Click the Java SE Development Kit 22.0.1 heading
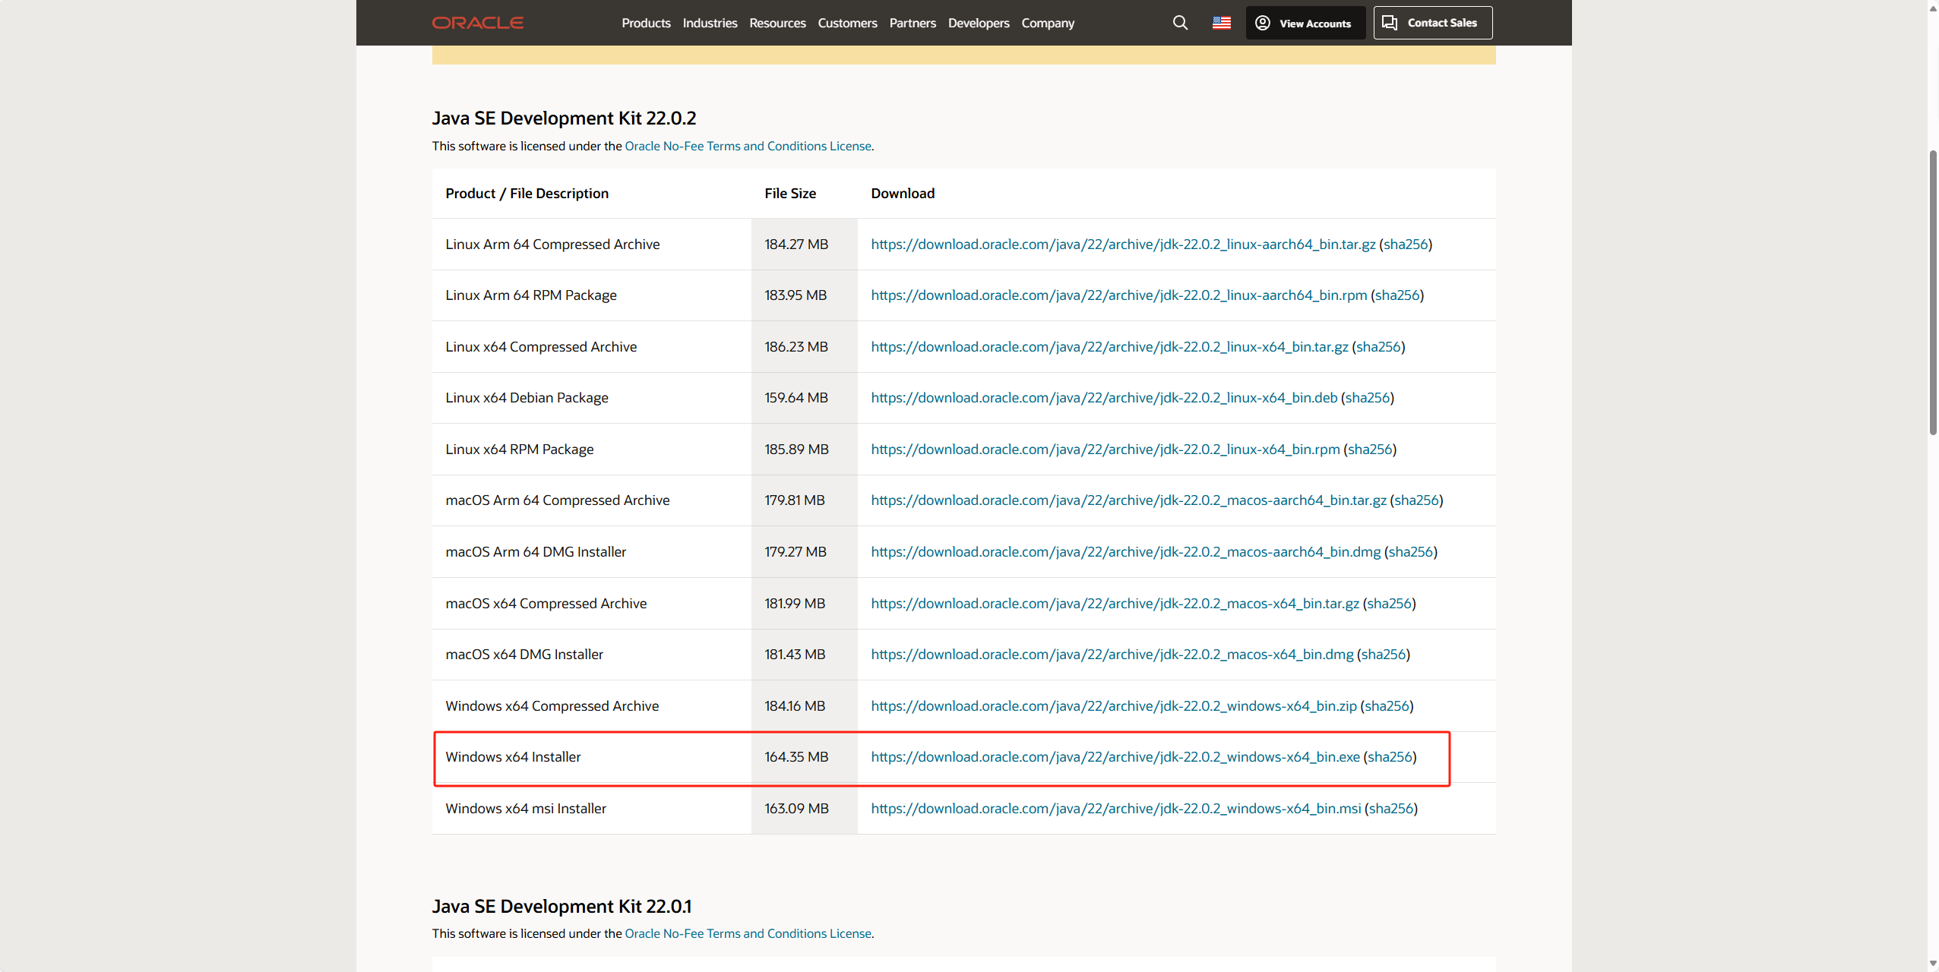1939x972 pixels. [561, 907]
